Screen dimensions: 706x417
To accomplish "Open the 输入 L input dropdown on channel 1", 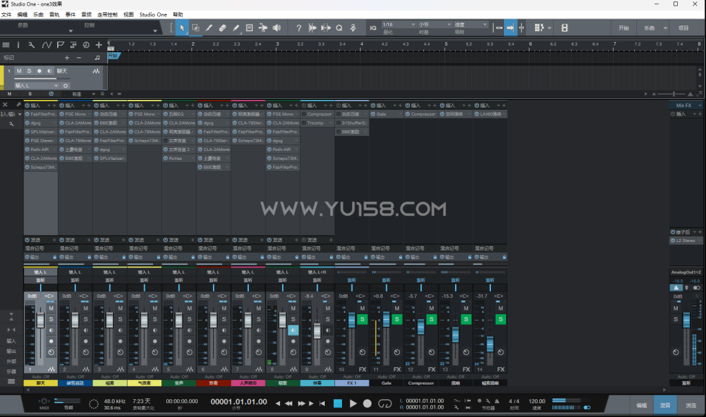I will pyautogui.click(x=40, y=272).
